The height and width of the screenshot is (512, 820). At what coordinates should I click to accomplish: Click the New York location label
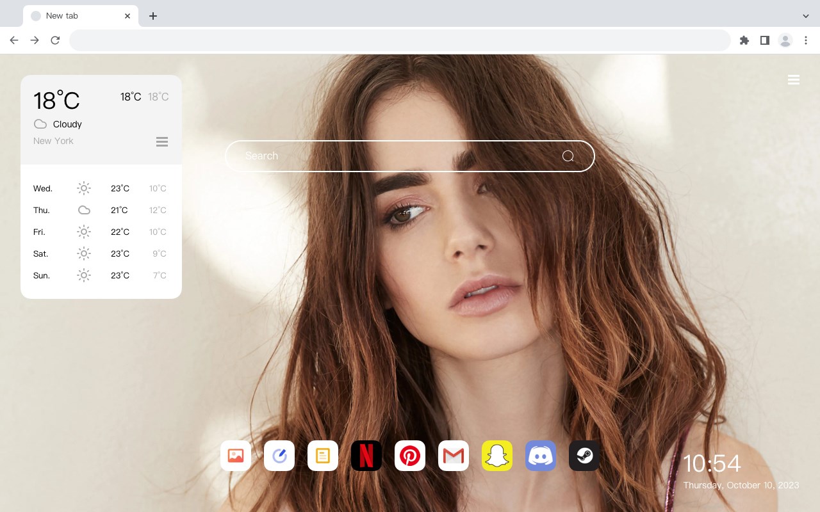click(53, 141)
